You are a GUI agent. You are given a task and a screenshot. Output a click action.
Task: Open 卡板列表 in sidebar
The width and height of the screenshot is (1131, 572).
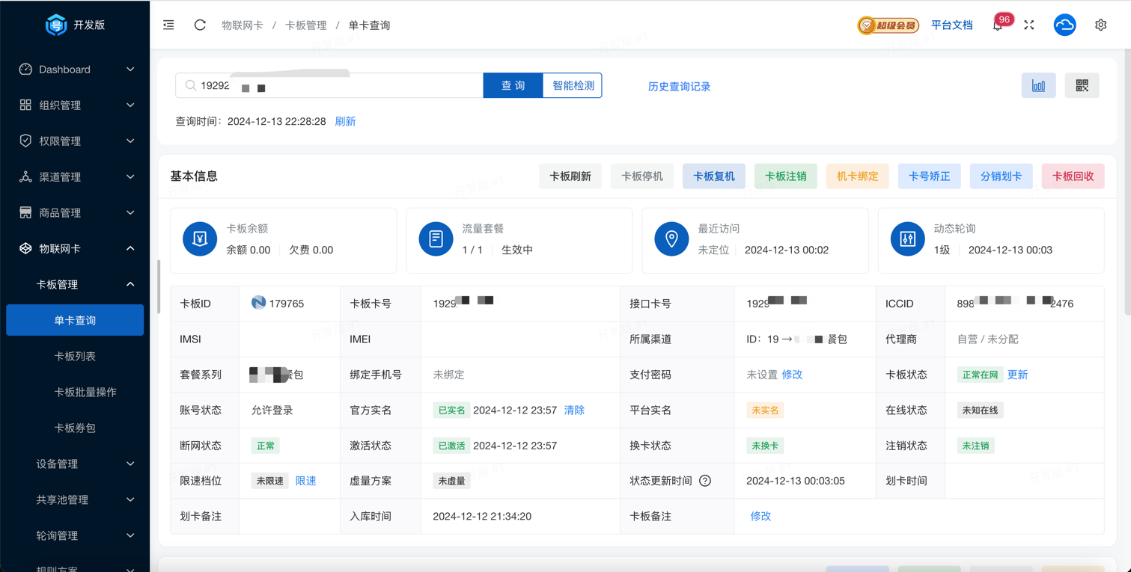75,357
